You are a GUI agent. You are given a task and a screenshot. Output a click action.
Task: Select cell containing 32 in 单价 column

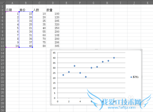pyautogui.click(x=26, y=21)
